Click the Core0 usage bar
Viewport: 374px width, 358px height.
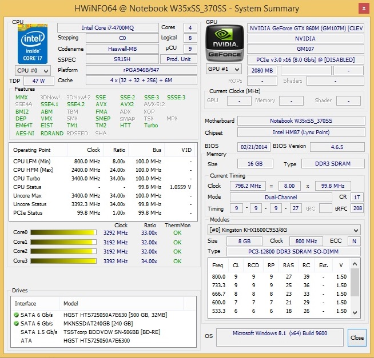(63, 233)
